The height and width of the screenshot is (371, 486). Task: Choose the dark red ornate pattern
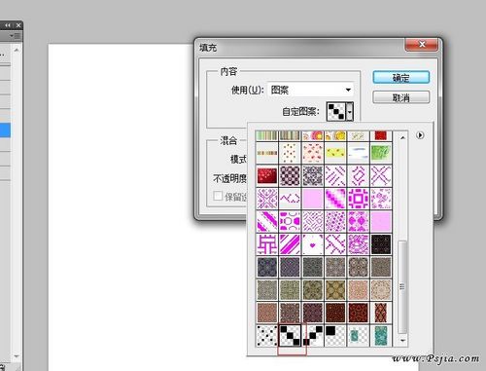(x=359, y=313)
